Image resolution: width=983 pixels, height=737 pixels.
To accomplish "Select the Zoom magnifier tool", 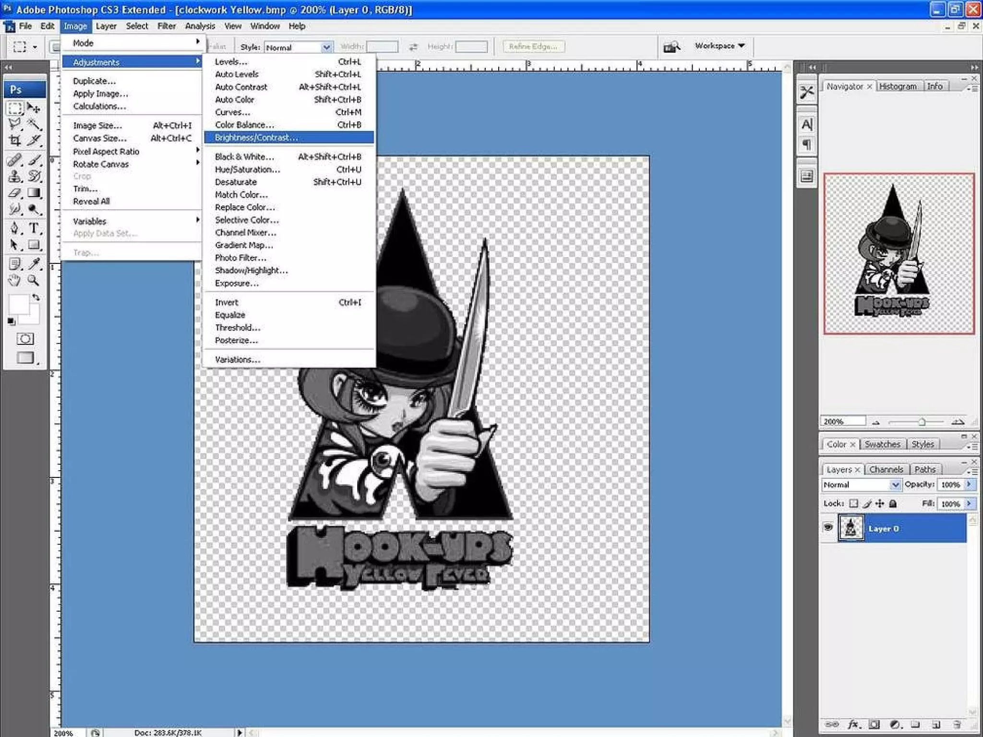I will 33,280.
